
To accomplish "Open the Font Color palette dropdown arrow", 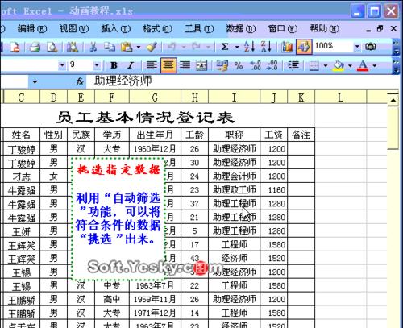I will (x=375, y=65).
